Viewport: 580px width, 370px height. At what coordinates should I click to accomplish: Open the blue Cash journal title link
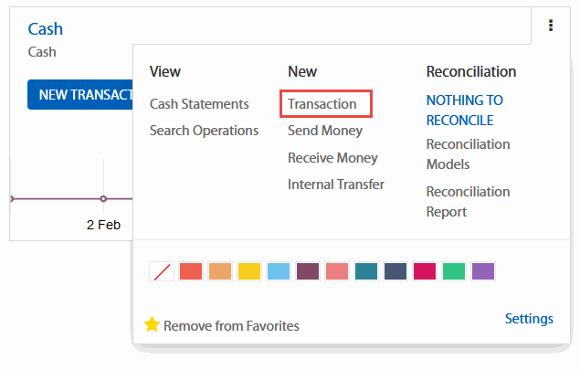[x=46, y=29]
